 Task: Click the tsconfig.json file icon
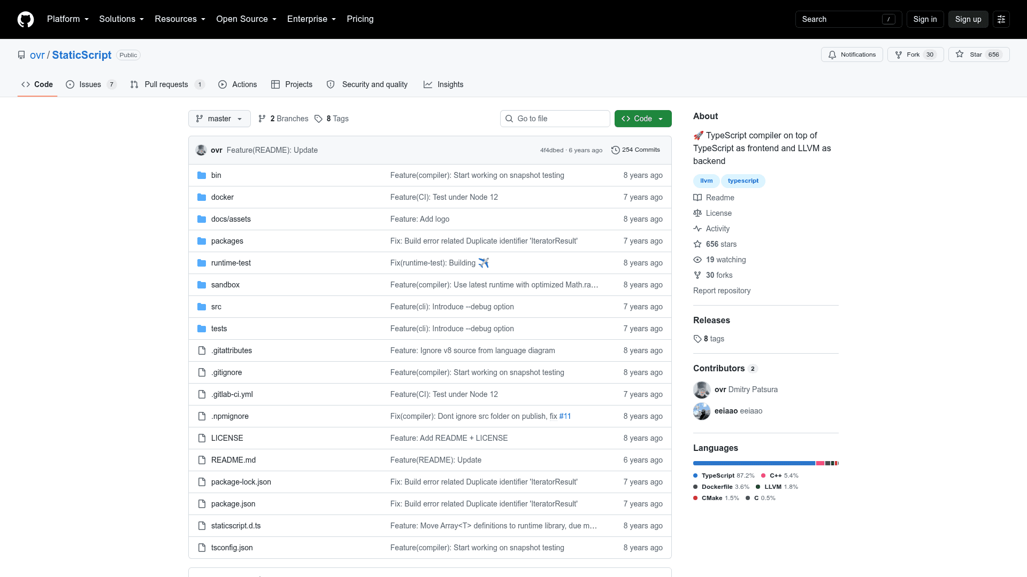[202, 548]
